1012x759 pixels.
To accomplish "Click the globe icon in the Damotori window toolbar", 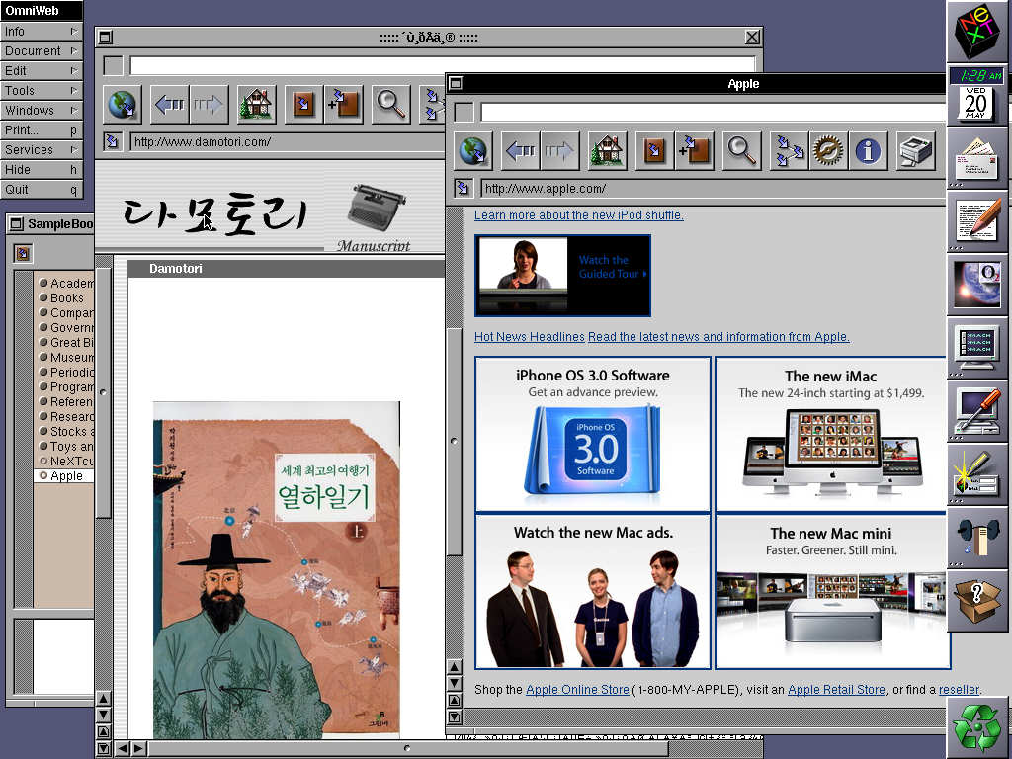I will tap(122, 105).
